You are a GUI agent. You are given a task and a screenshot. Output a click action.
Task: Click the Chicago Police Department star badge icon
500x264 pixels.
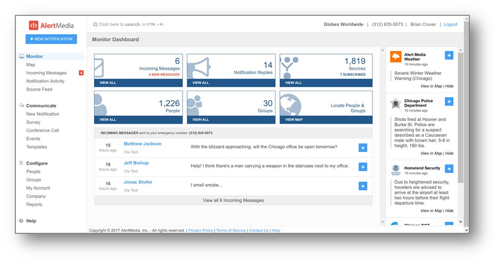pyautogui.click(x=396, y=103)
